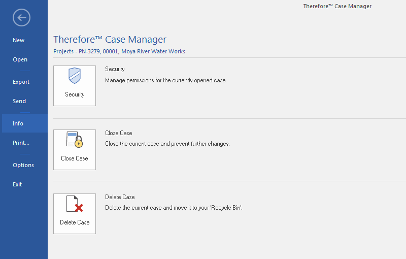Select New in the sidebar menu
Viewport: 406px width, 259px height.
19,40
